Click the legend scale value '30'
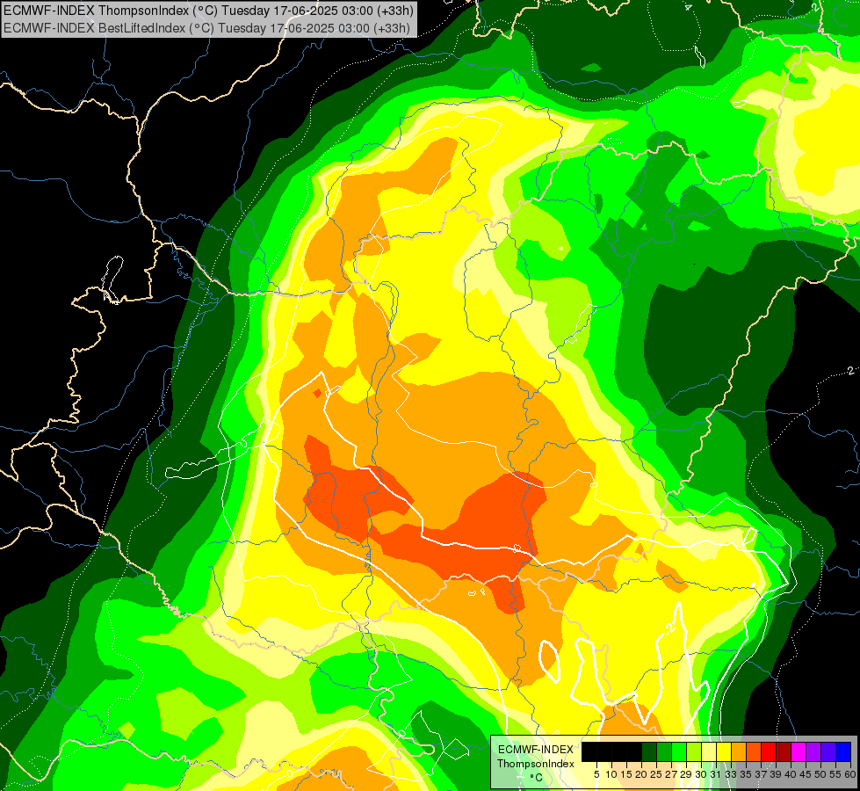Screen dimensions: 860x791 tap(702, 774)
